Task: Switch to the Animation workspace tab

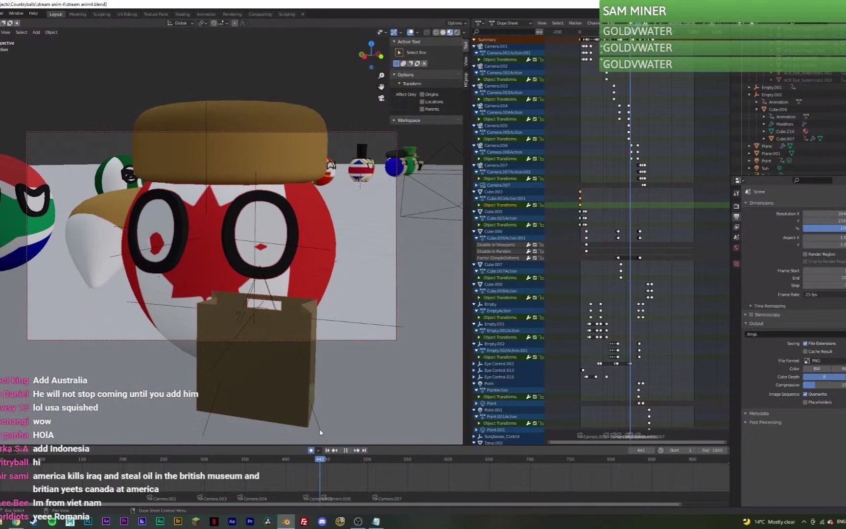Action: [x=206, y=14]
